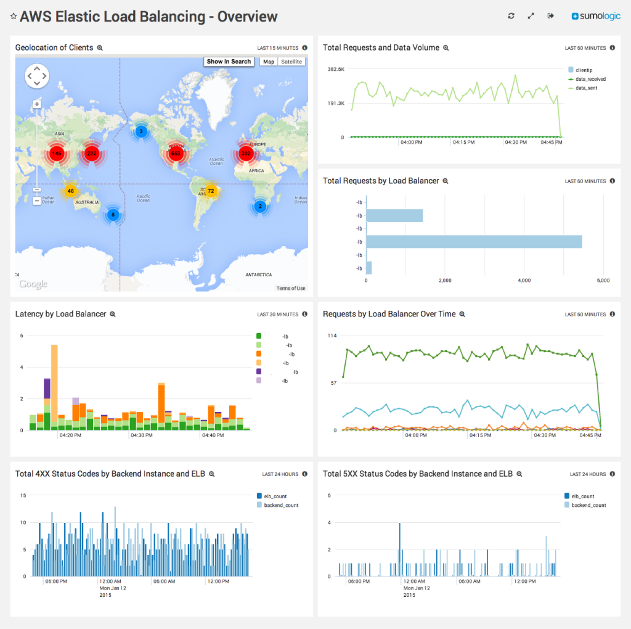Toggle backend_count legend in 4XX panel
631x629 pixels.
coord(278,505)
